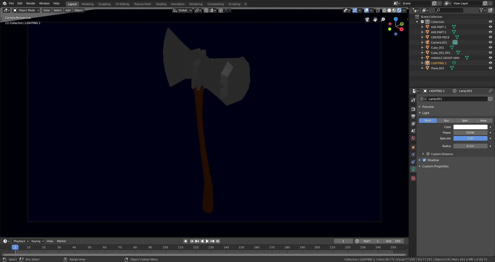The width and height of the screenshot is (495, 262).
Task: Switch to solid viewport shading
Action: click(389, 10)
